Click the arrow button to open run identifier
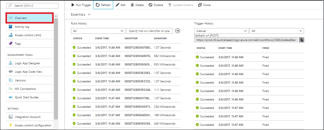This screenshot has height=130, width=324. point(178,31)
